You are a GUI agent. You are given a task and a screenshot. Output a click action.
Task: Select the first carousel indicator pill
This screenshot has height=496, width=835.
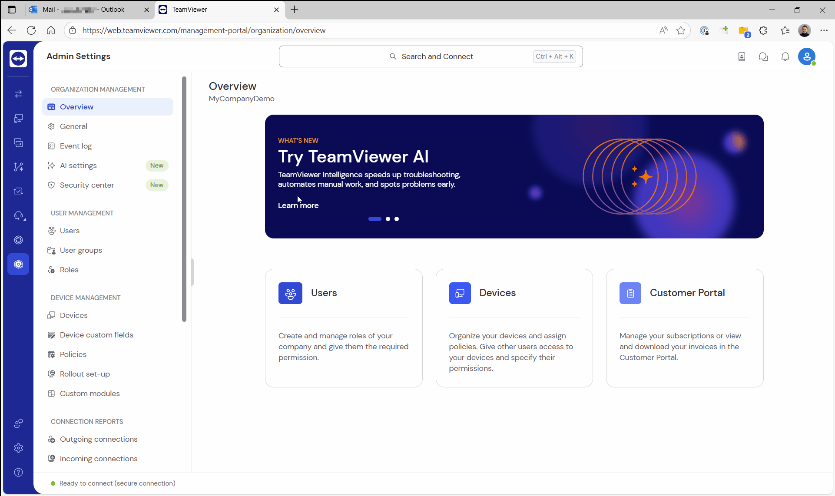tap(374, 219)
